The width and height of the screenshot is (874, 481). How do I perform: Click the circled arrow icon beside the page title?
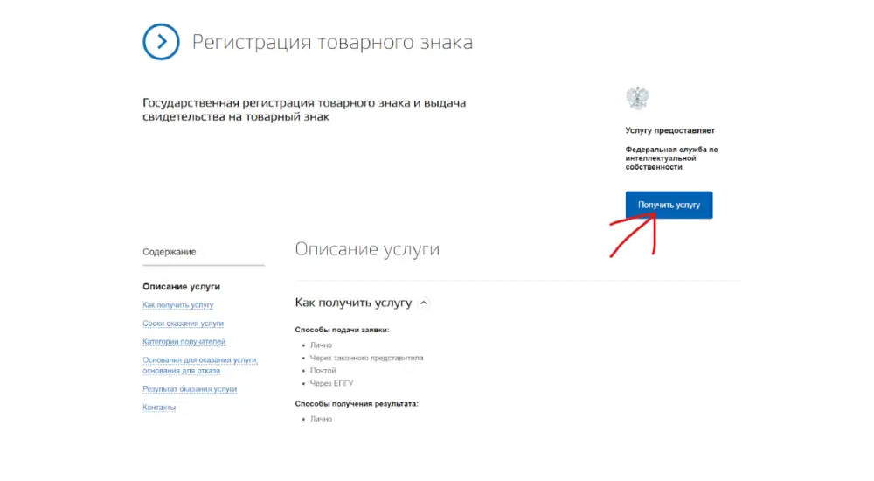tap(161, 42)
